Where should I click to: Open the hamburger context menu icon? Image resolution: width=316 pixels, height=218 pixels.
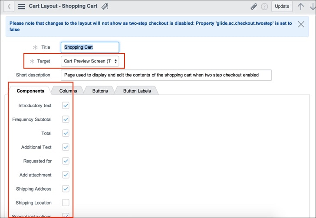22,7
